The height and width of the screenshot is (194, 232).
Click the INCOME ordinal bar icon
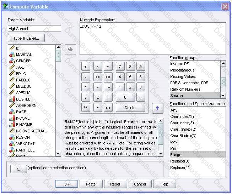pos(12,118)
